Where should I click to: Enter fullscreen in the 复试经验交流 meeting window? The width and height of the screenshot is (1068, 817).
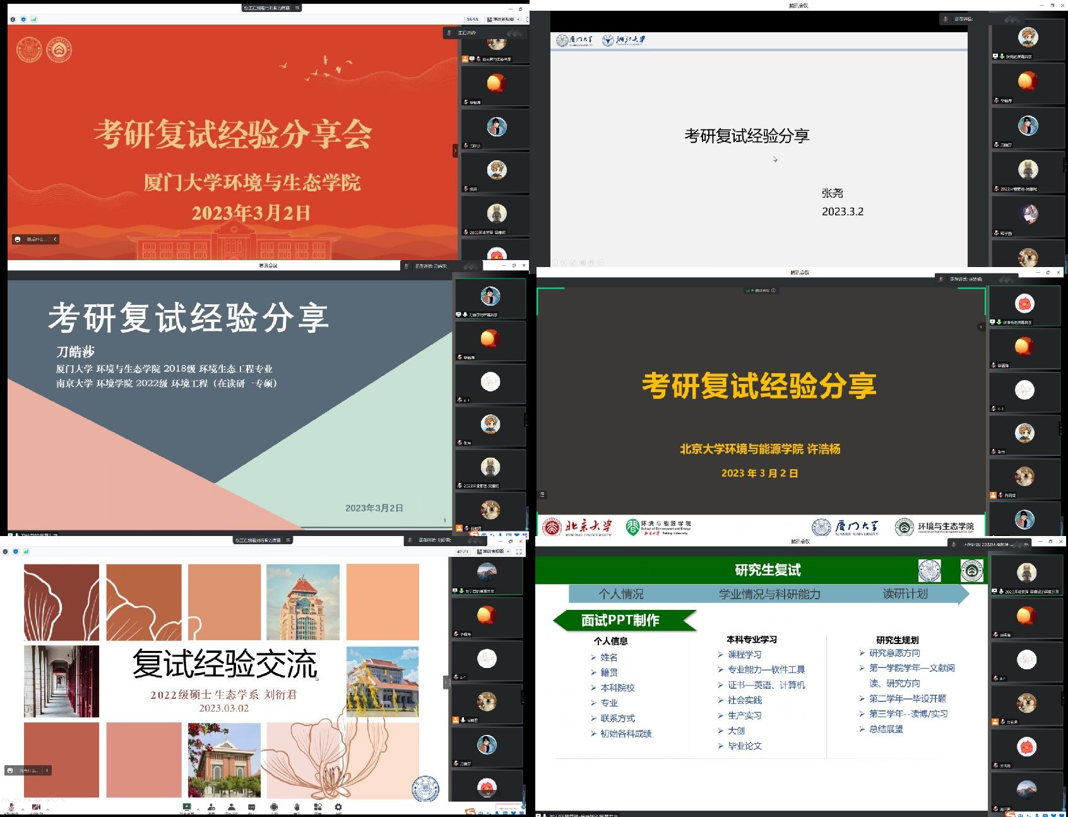point(519,551)
